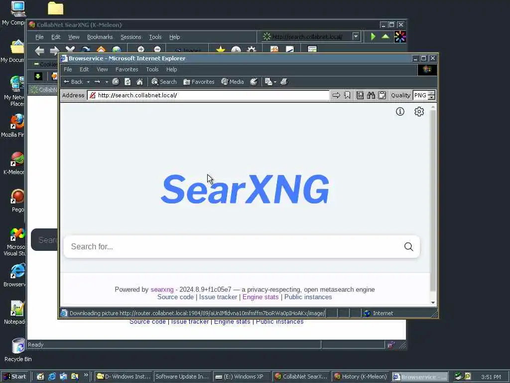Click the K-Meleon zoom-in plus icon
Screen dimensions: 510x383
tap(141, 49)
